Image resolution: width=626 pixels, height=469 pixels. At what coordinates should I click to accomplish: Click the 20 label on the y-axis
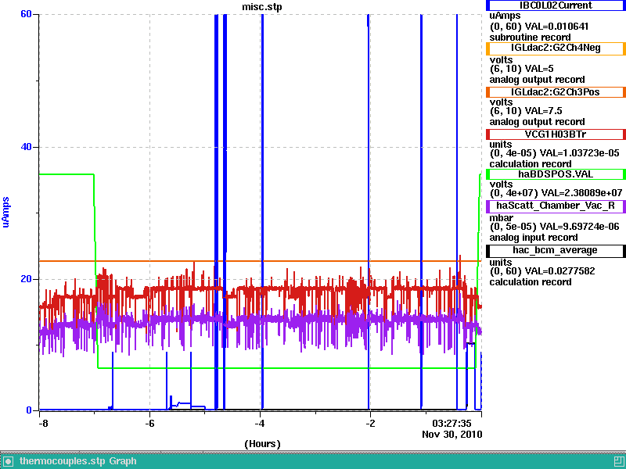pyautogui.click(x=26, y=279)
